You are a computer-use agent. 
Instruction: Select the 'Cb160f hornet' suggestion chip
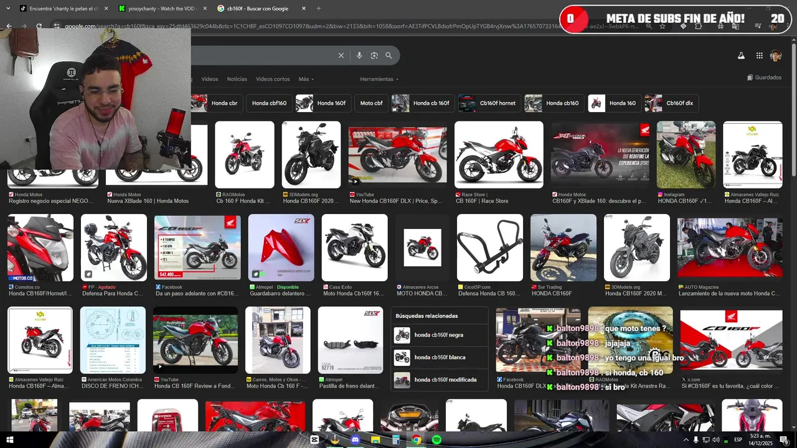point(489,103)
